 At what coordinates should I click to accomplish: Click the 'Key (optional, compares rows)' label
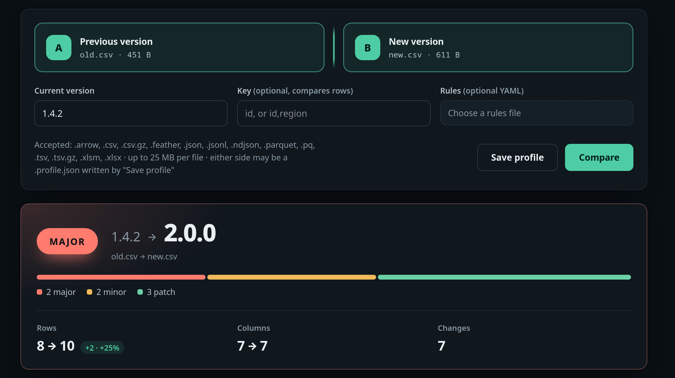click(295, 91)
